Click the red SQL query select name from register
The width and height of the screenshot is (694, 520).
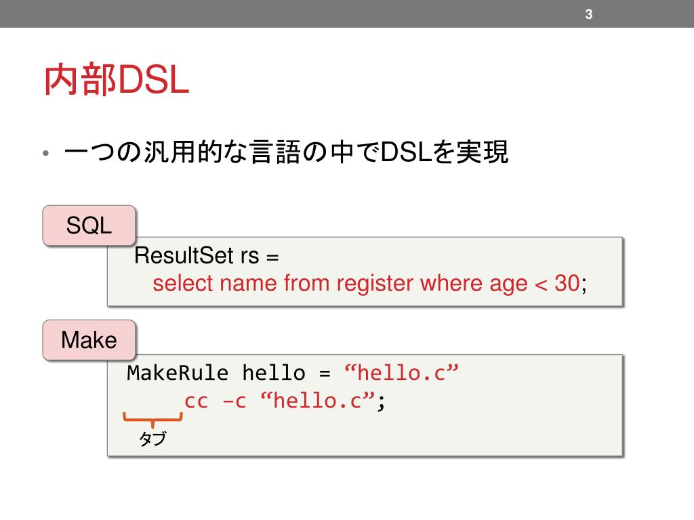click(x=367, y=284)
